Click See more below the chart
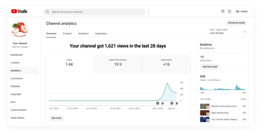The width and height of the screenshot is (261, 135). point(56,118)
